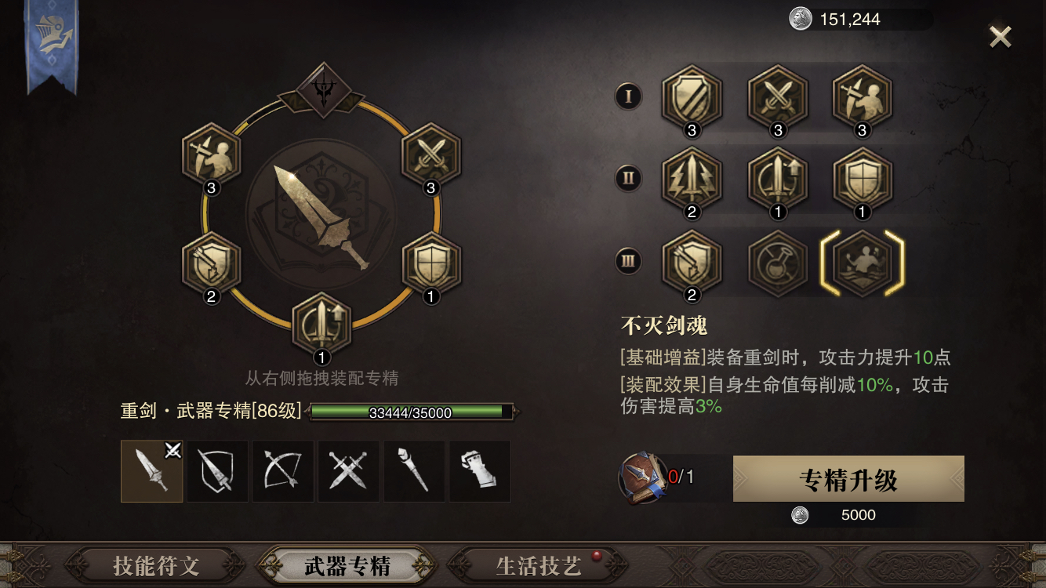This screenshot has height=588, width=1046.
Task: Click the mastery experience progress bar
Action: pos(412,412)
